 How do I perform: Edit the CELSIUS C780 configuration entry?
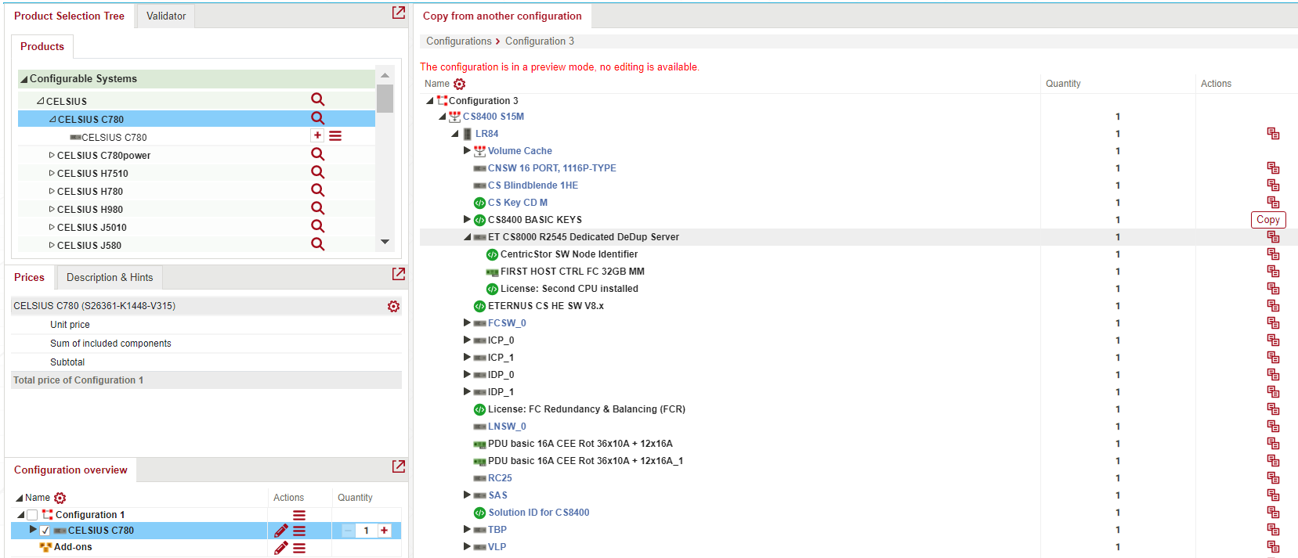point(281,531)
